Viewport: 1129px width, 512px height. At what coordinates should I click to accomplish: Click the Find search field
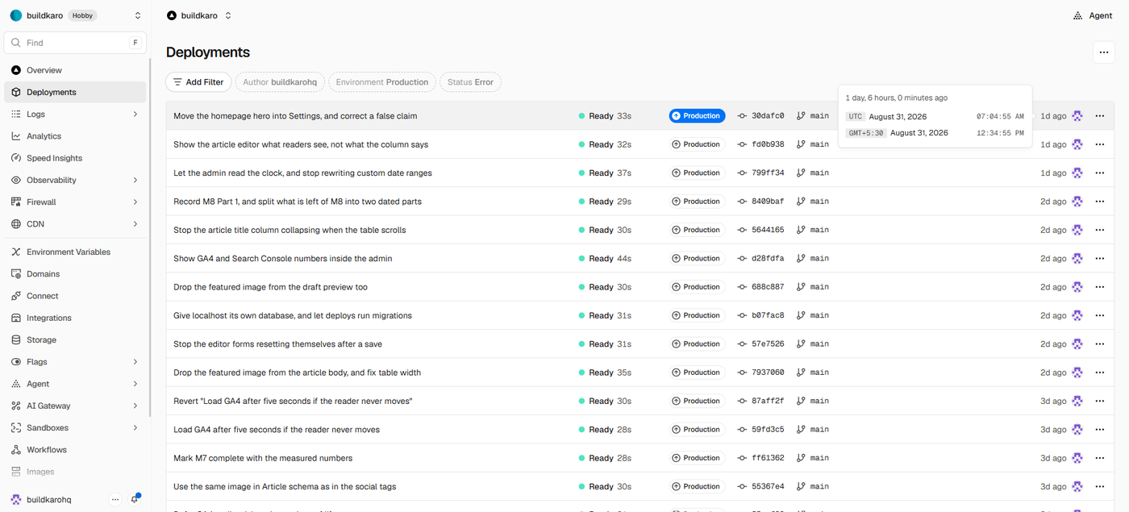(75, 43)
